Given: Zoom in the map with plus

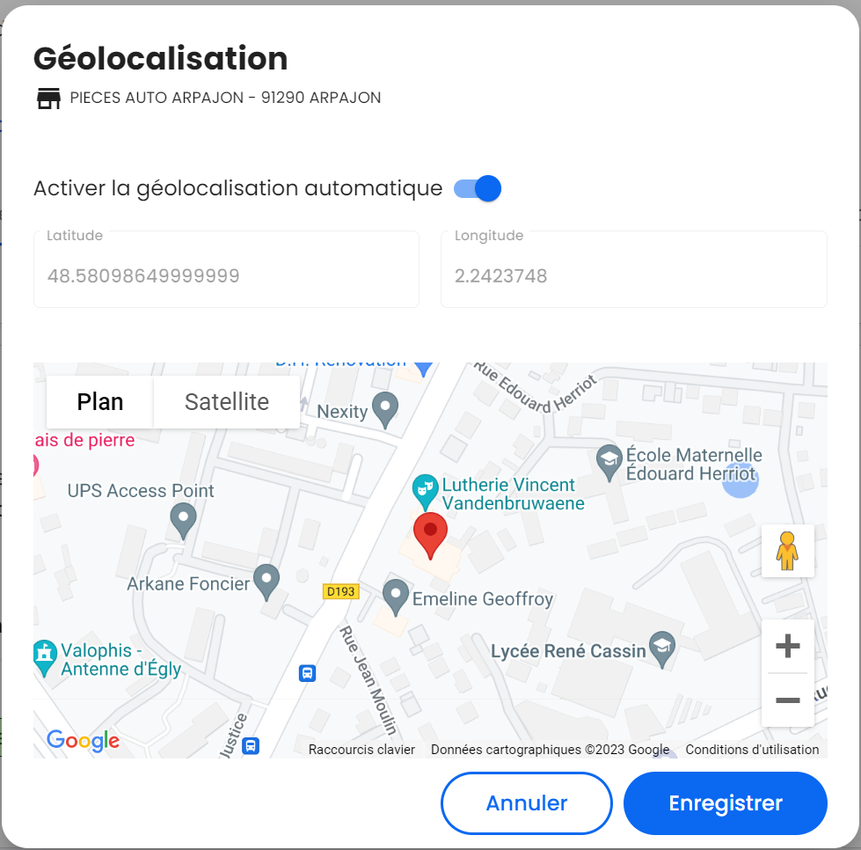Looking at the screenshot, I should [787, 646].
